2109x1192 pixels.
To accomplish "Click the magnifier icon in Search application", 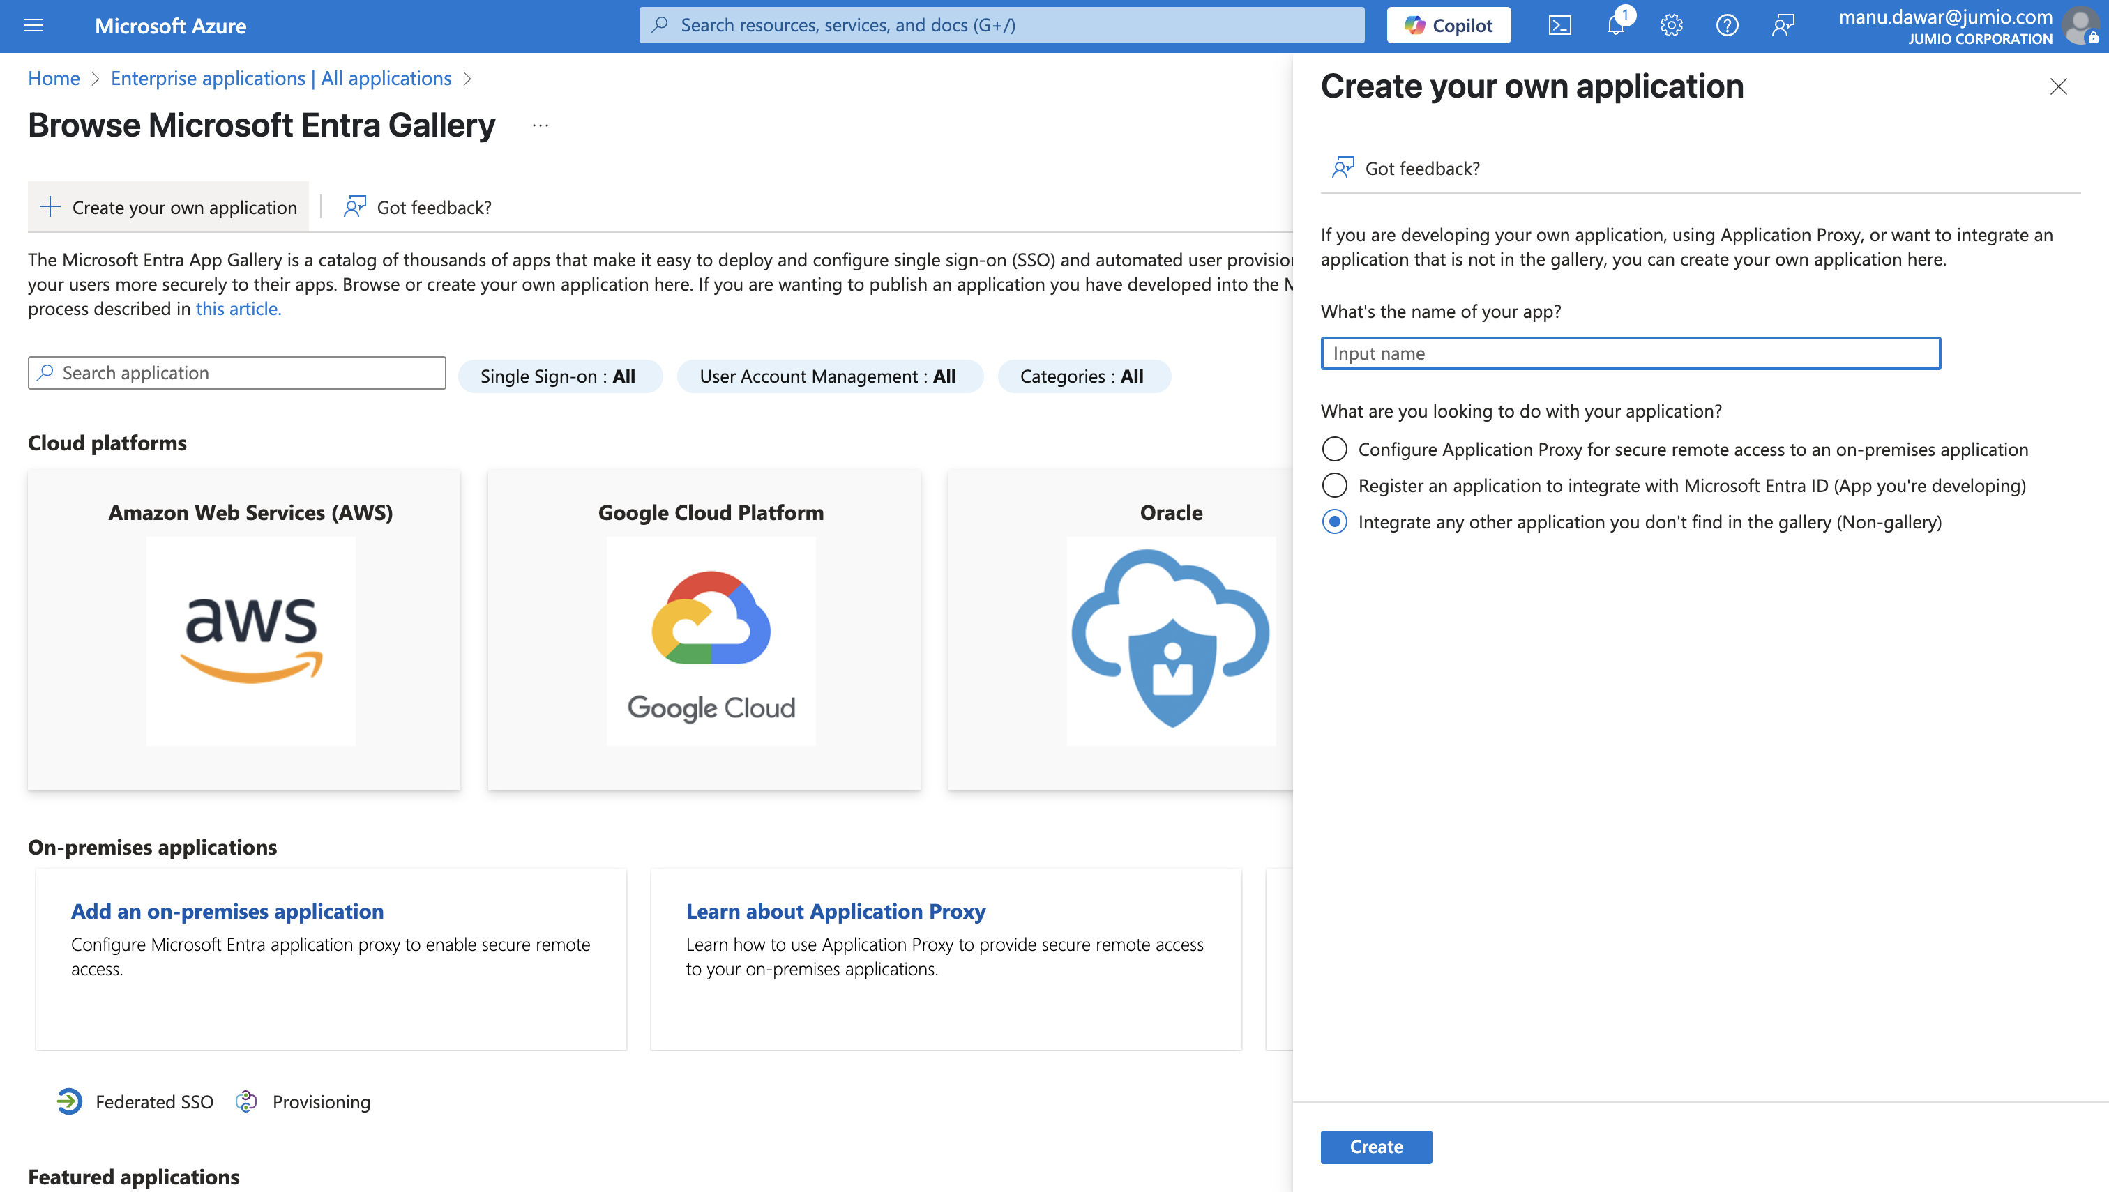I will [x=46, y=374].
